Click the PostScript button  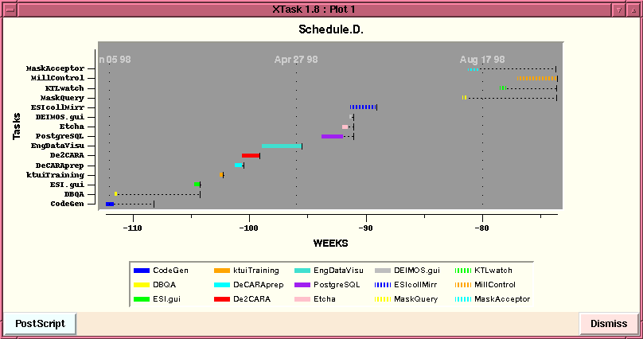click(40, 324)
